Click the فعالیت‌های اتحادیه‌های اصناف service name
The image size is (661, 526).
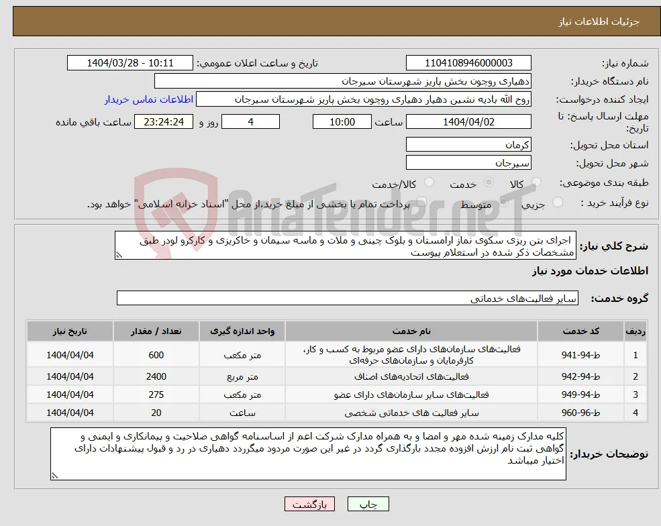tap(411, 376)
